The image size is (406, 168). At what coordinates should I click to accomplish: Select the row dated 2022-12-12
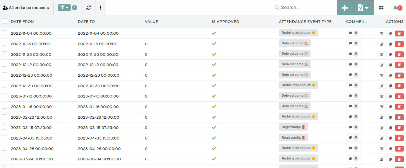[x=4, y=64]
